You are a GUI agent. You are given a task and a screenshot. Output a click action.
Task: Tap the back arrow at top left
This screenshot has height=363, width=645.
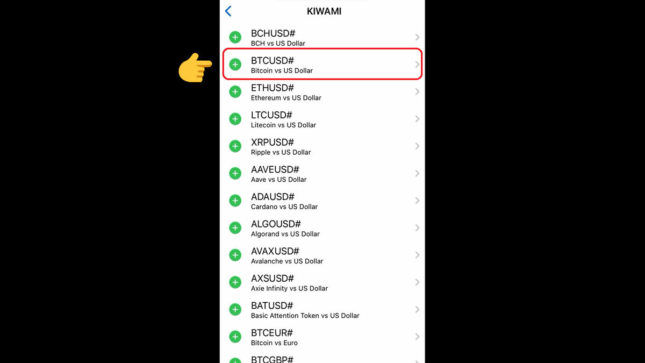pyautogui.click(x=227, y=11)
